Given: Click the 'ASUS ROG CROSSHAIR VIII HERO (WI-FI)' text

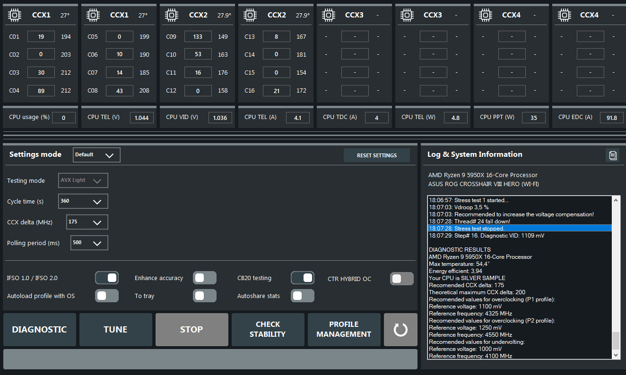Looking at the screenshot, I should (484, 184).
